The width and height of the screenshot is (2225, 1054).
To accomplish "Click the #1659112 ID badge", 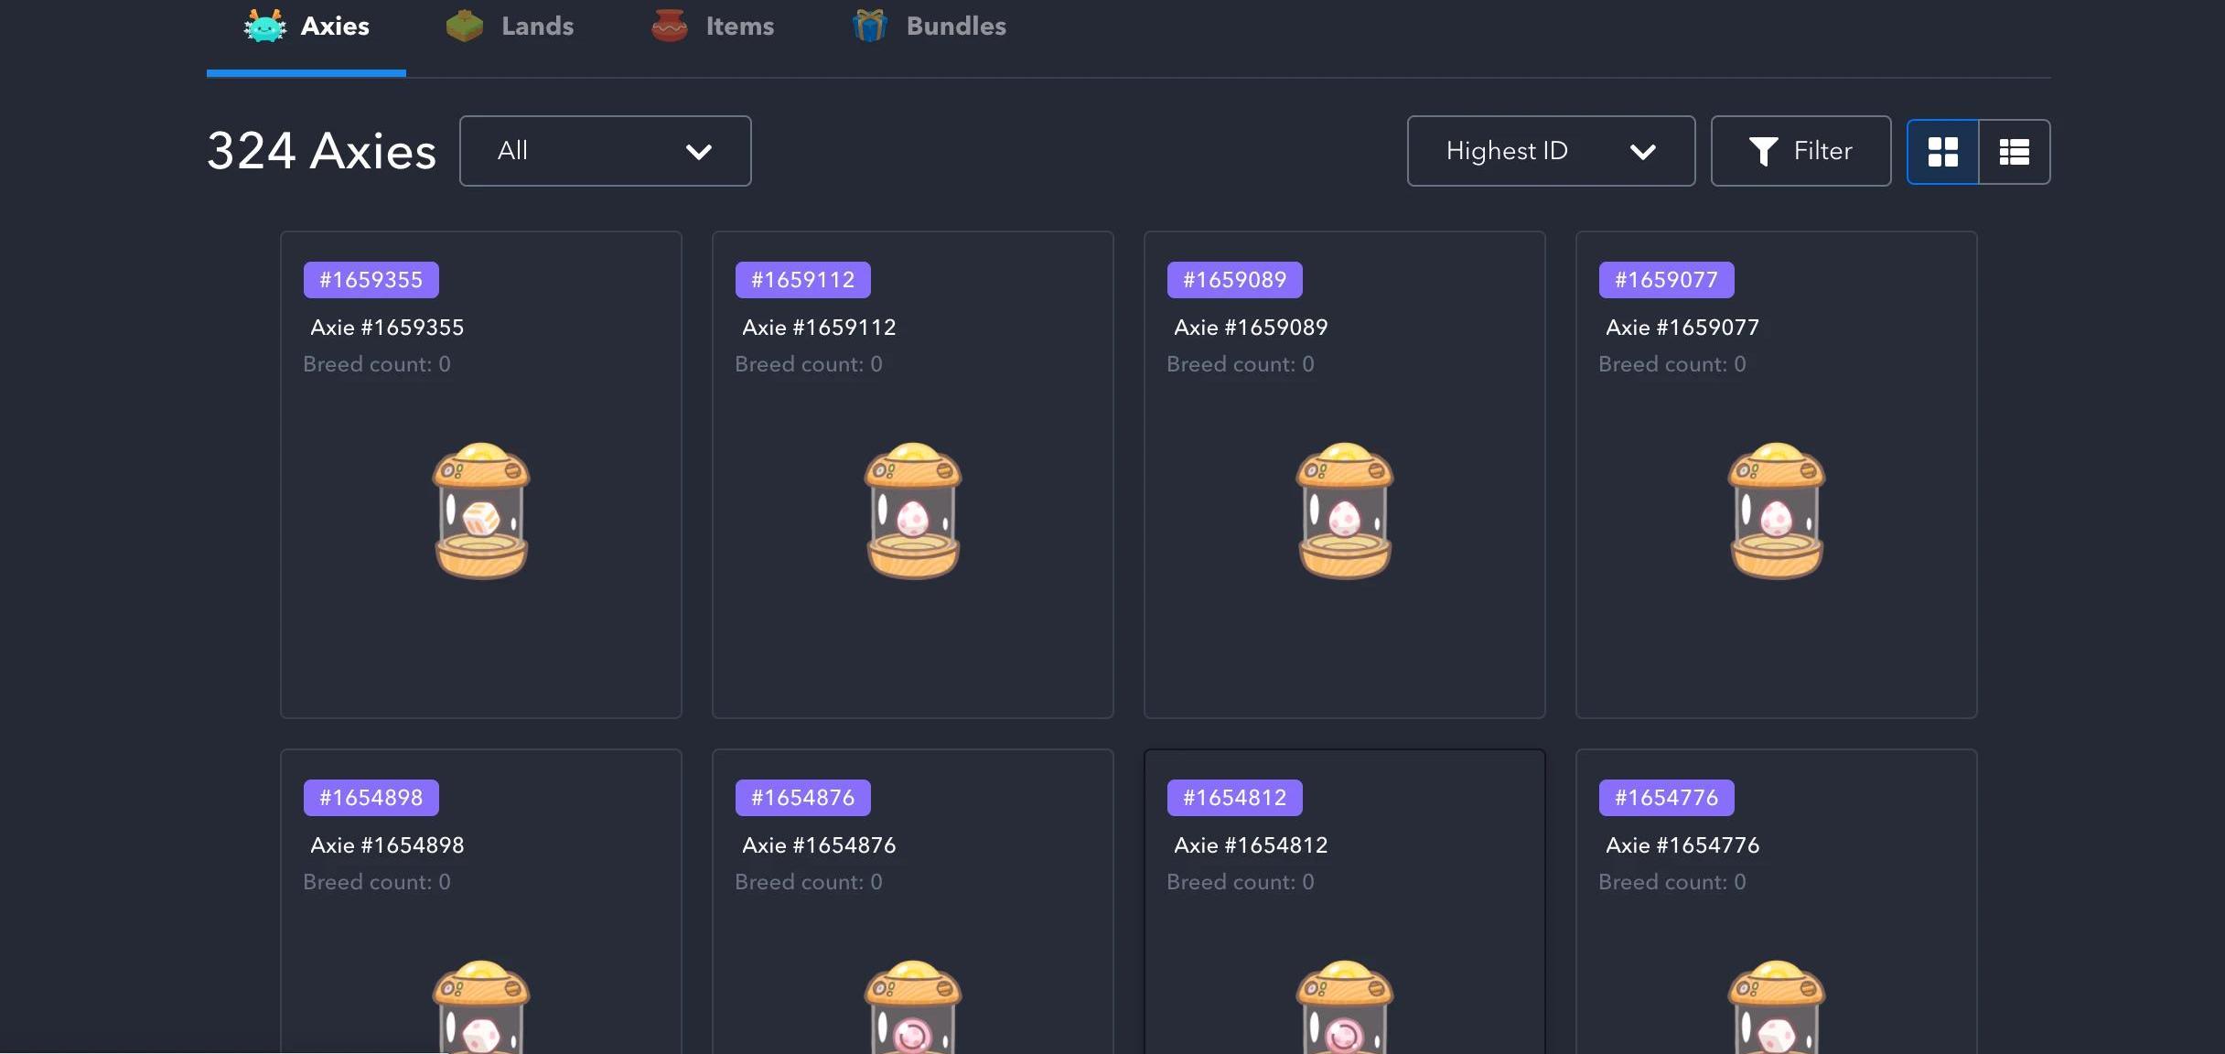I will click(803, 280).
